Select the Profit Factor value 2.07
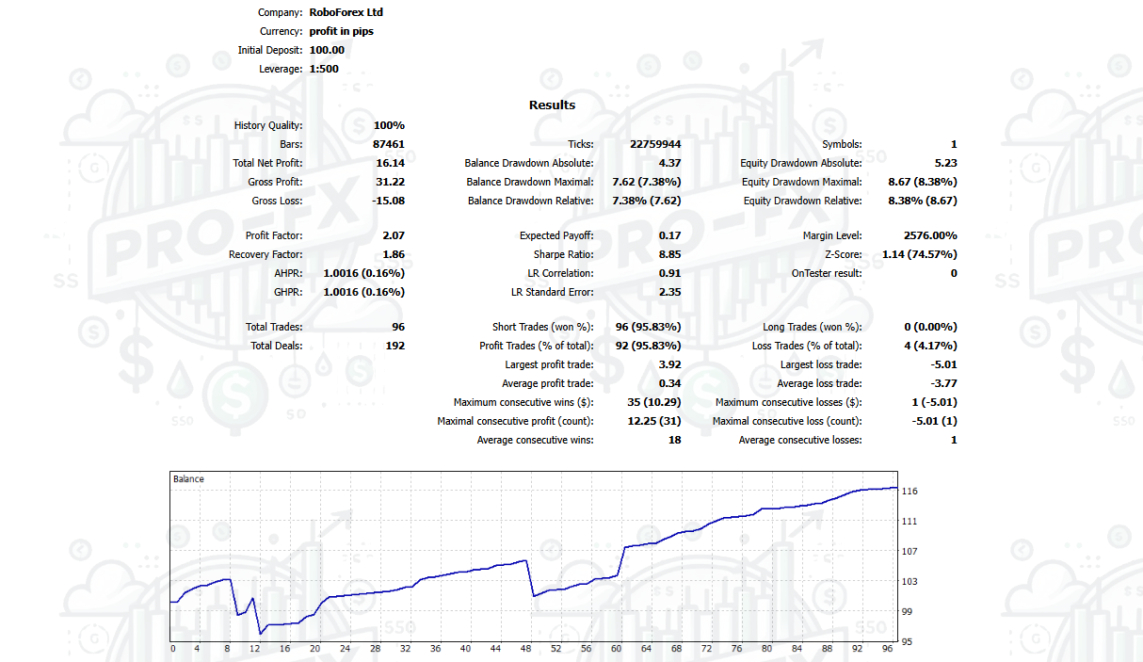 (394, 235)
